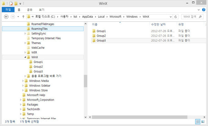Image resolution: width=208 pixels, height=126 pixels.
Task: Select Microsoft Help folder in tree
Action: [x=36, y=95]
